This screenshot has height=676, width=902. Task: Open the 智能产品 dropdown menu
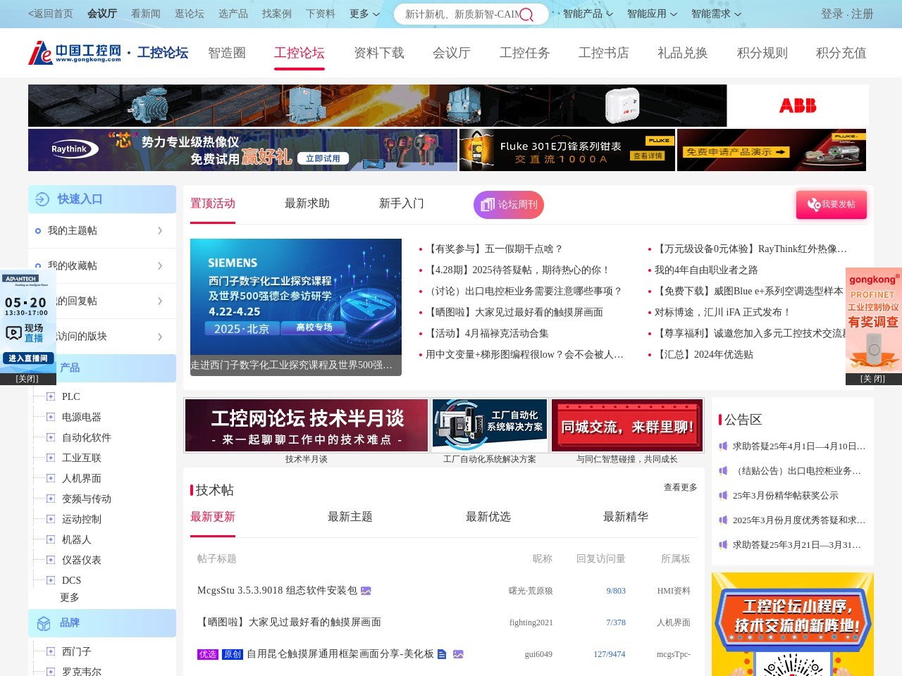coord(588,14)
